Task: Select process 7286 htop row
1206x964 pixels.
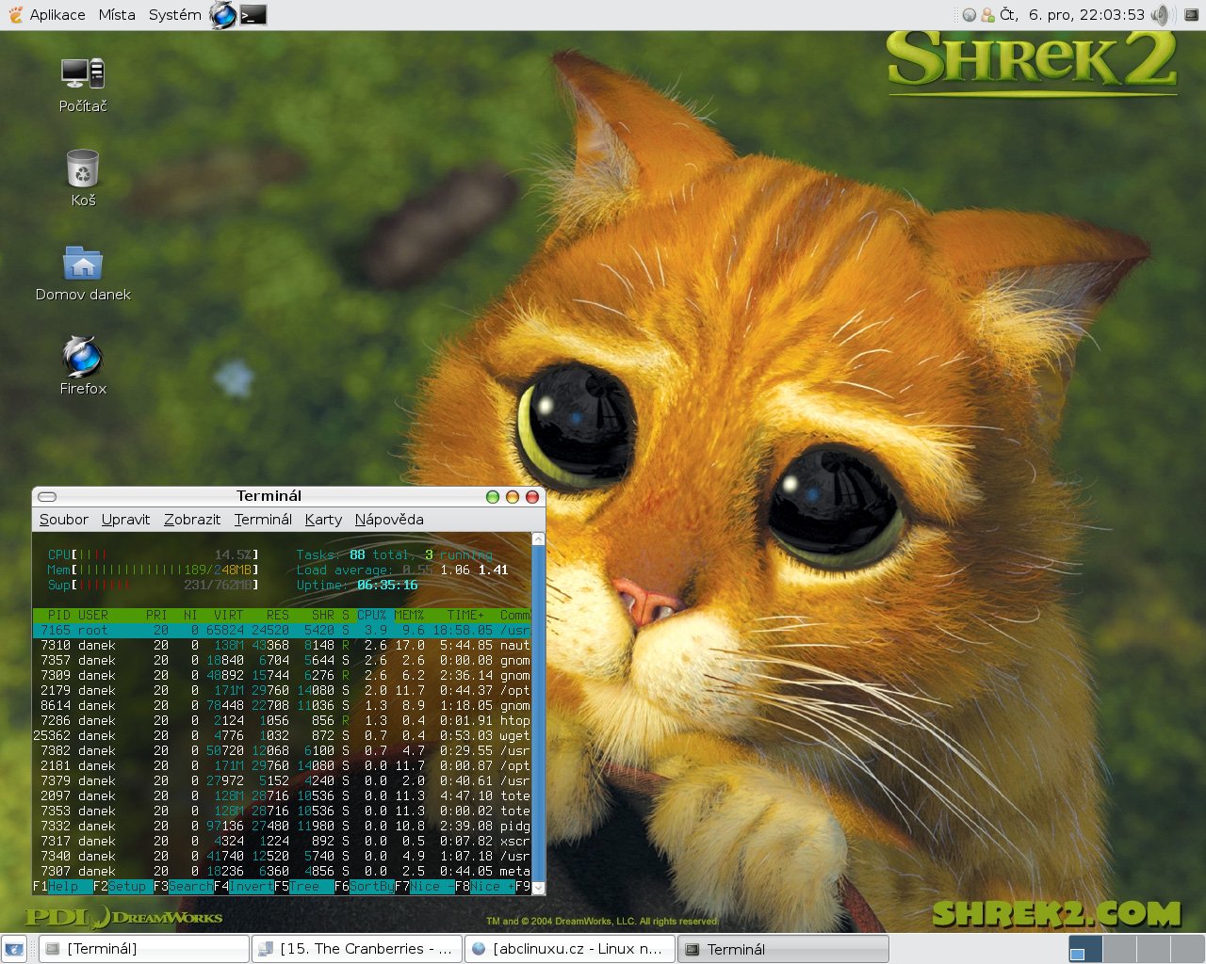Action: (282, 720)
